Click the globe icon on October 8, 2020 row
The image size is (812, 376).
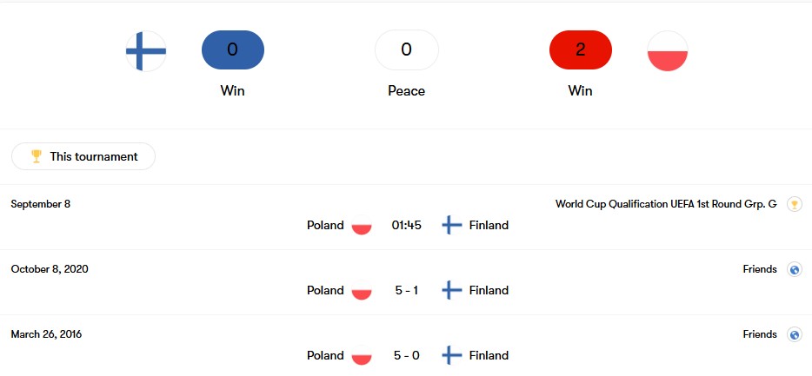(795, 269)
